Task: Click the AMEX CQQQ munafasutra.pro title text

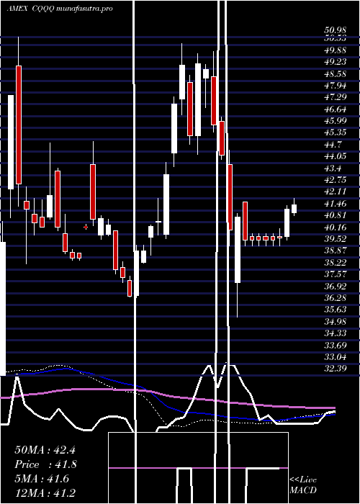Action: tap(60, 9)
